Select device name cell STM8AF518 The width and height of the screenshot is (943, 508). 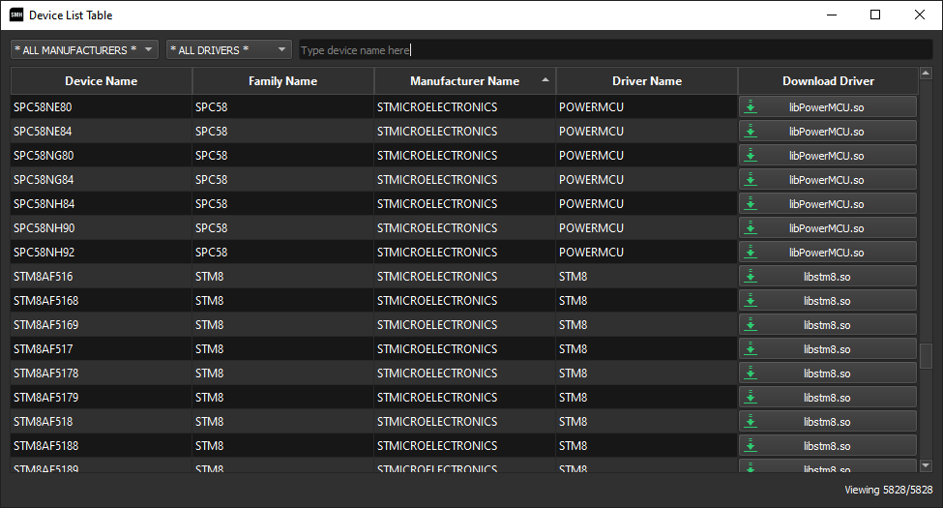(x=101, y=421)
